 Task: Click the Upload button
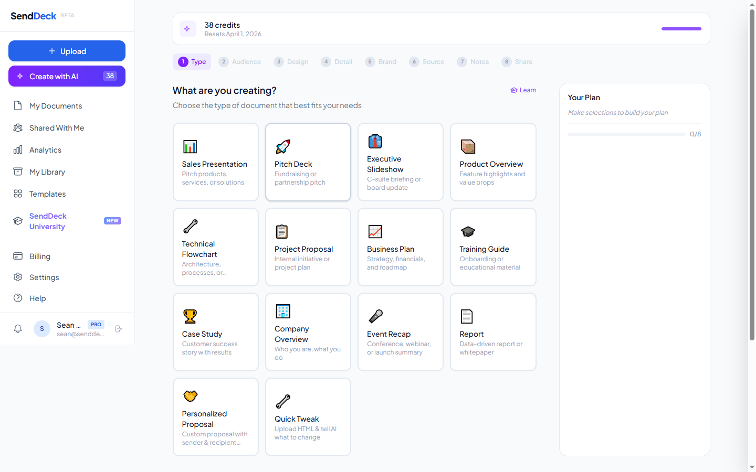point(67,51)
